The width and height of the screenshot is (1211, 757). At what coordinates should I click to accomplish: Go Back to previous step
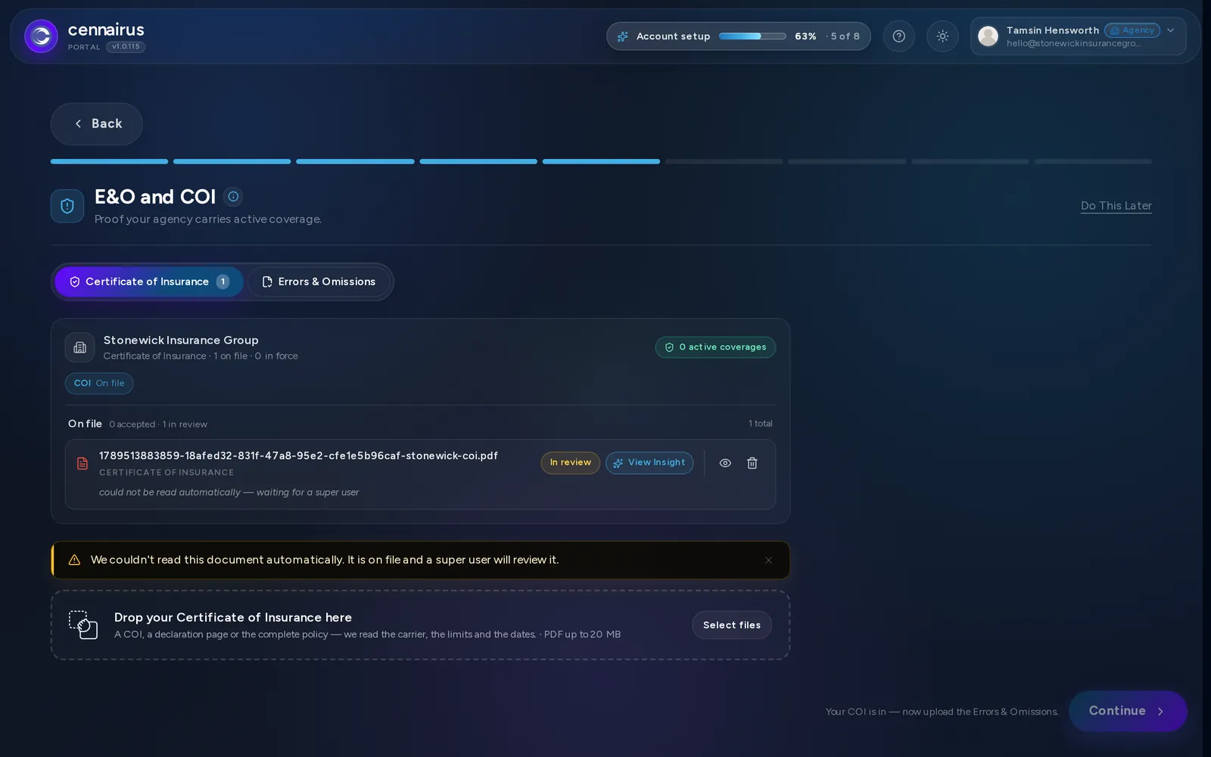pos(97,123)
